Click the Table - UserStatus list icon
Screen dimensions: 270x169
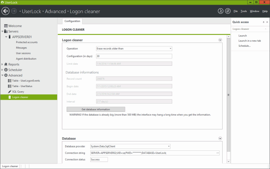pos(10,86)
